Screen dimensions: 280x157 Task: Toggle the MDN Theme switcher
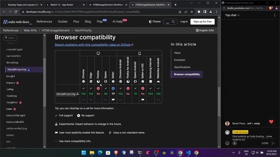pyautogui.click(x=154, y=22)
